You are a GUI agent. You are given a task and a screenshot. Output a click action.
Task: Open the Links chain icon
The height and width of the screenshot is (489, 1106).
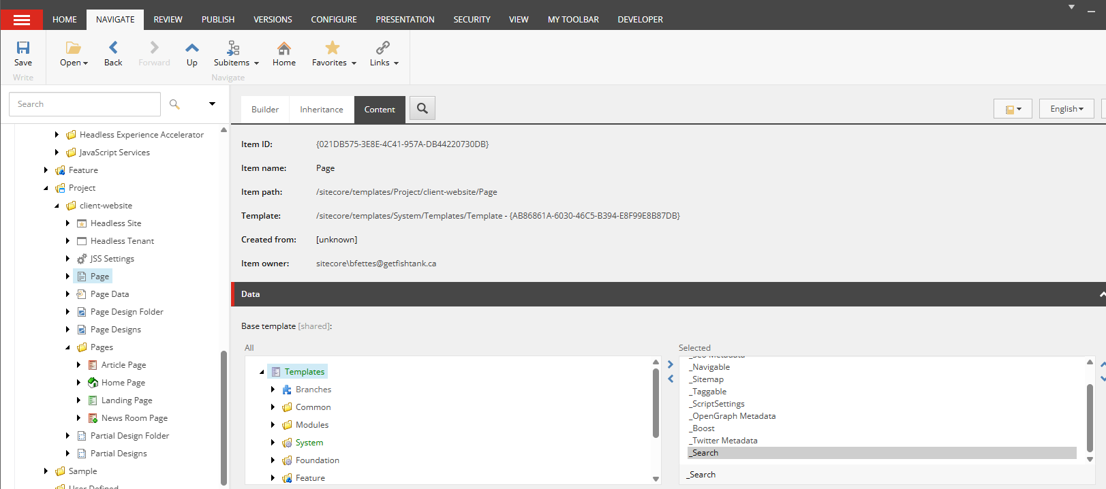tap(383, 48)
